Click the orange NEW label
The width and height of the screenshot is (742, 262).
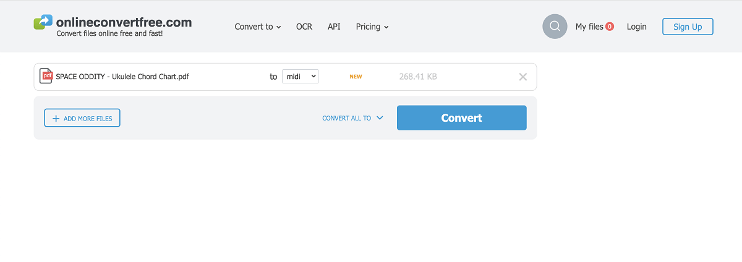coord(356,77)
